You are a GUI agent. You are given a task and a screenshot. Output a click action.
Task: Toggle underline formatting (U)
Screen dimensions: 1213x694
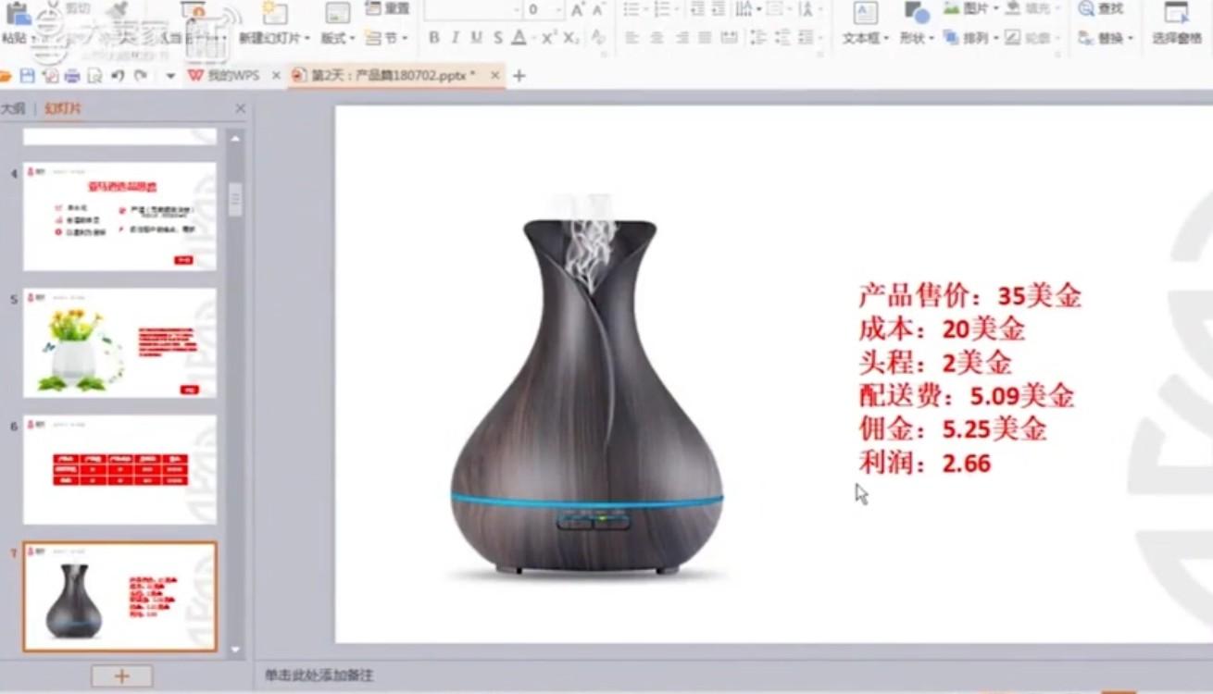tap(476, 38)
